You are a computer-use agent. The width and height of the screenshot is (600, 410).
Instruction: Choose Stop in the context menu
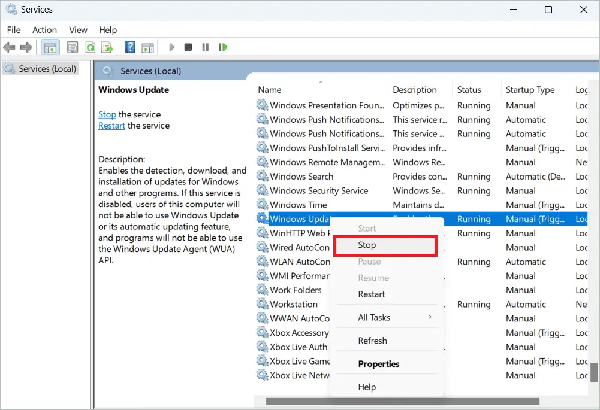point(386,245)
